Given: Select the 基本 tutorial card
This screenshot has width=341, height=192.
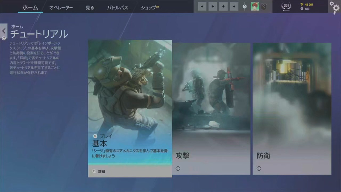Looking at the screenshot, I should coord(130,108).
